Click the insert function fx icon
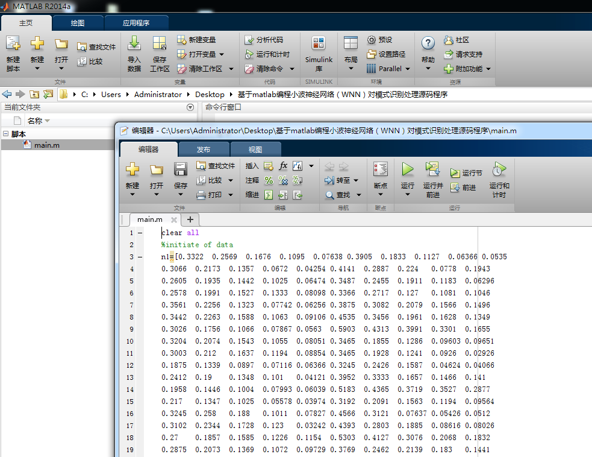 click(x=283, y=166)
